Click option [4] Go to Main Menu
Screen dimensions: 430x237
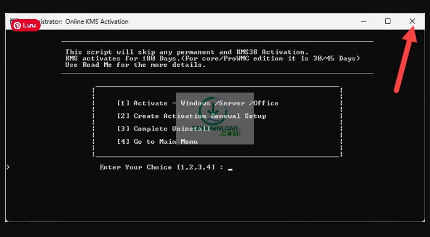click(x=158, y=142)
